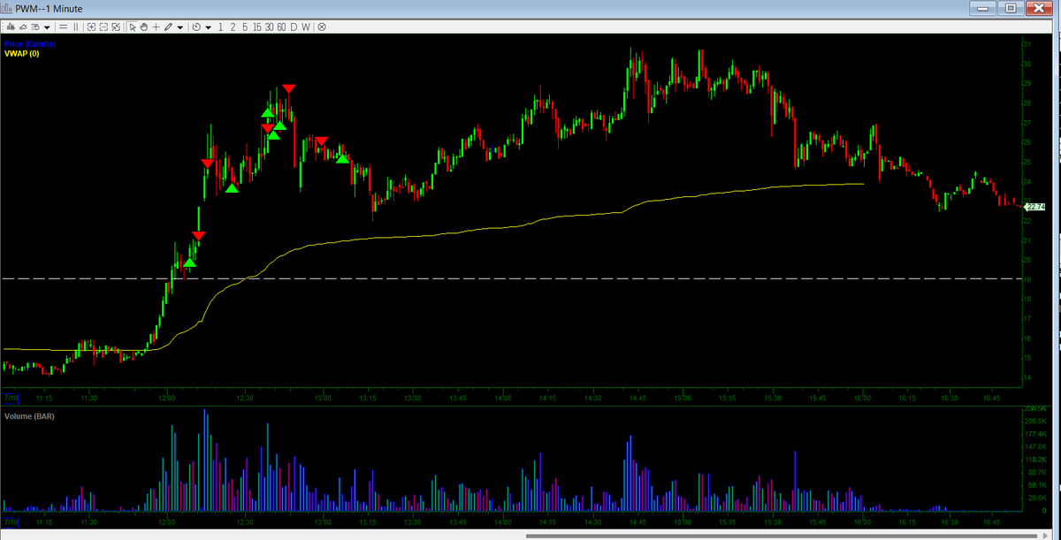The height and width of the screenshot is (540, 1061).
Task: Click the chart studies icon in toolbar
Action: pos(11,27)
